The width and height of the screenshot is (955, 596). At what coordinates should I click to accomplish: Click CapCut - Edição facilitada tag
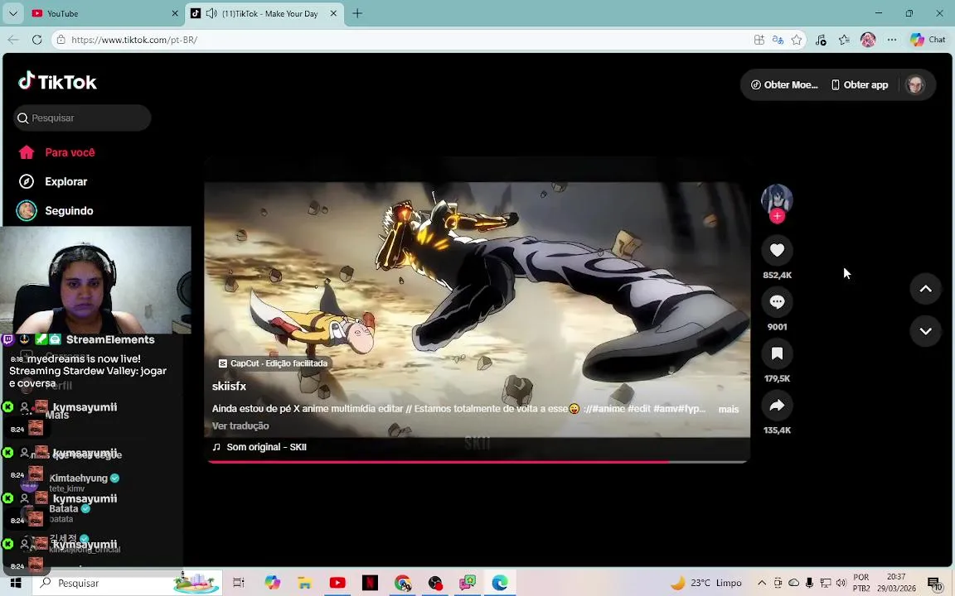tap(274, 363)
